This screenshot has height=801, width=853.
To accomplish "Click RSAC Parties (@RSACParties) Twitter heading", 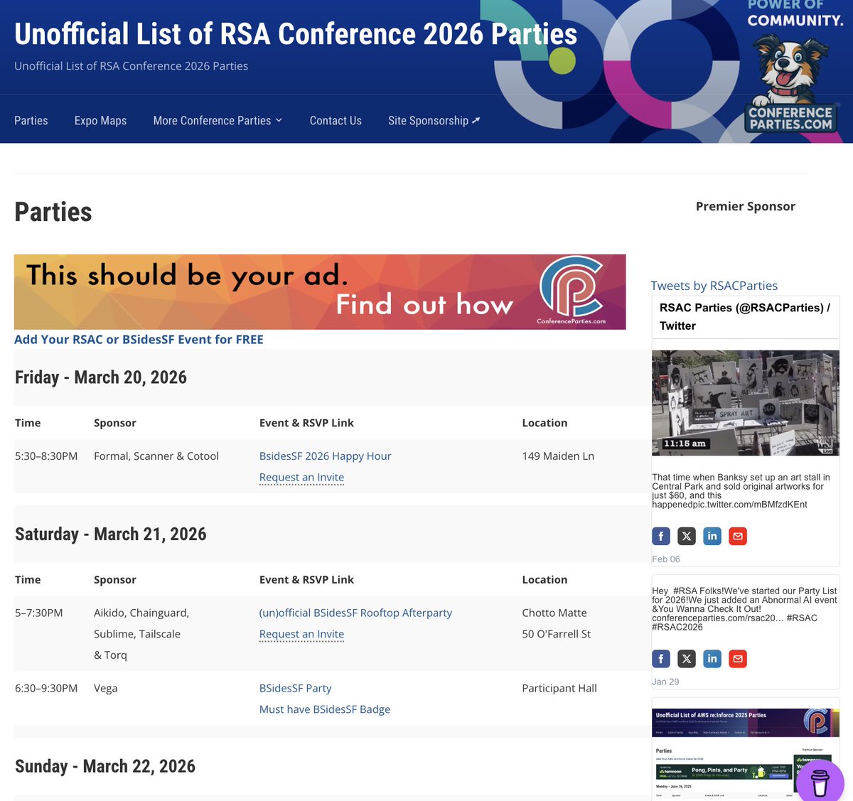I will pyautogui.click(x=745, y=317).
